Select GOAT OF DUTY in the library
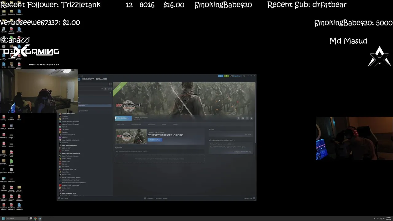 (66, 148)
